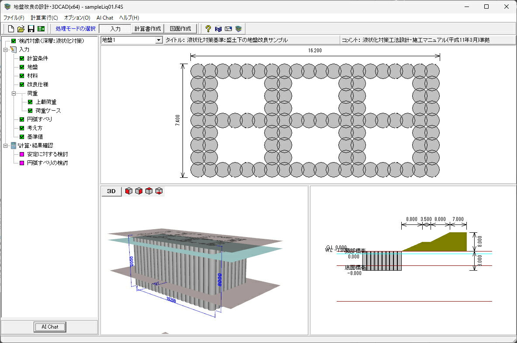Click the green exit icon in the toolbar
The width and height of the screenshot is (517, 343).
(x=41, y=29)
